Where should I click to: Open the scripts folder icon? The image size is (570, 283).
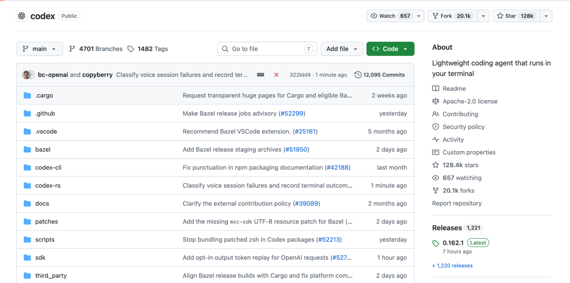coord(27,239)
